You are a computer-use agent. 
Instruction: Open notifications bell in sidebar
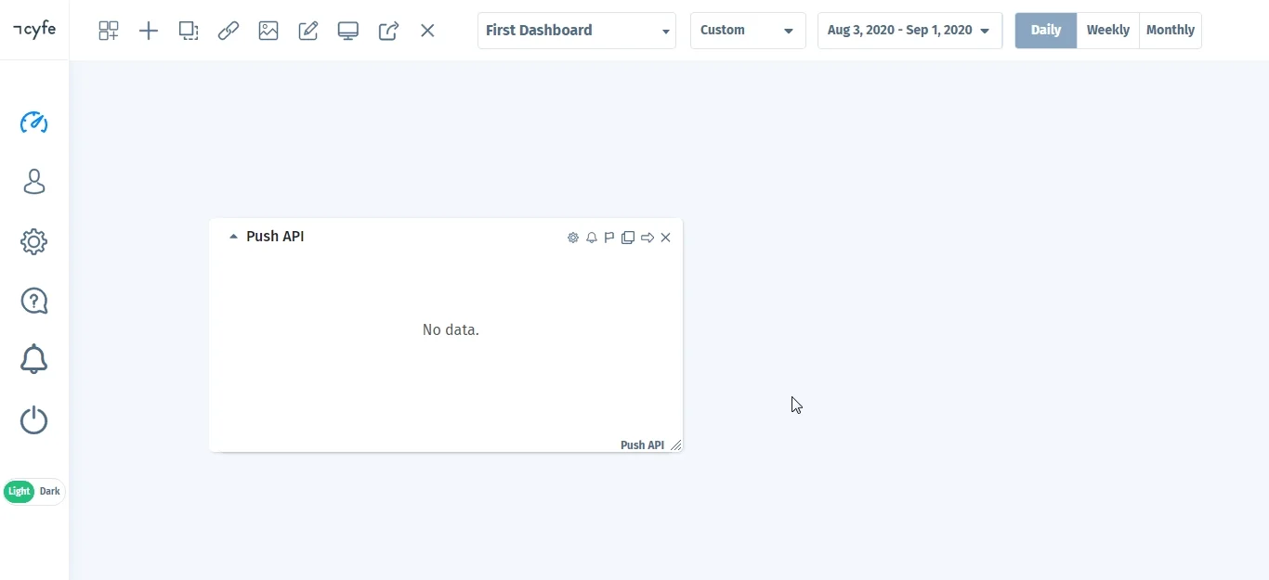[x=34, y=359]
